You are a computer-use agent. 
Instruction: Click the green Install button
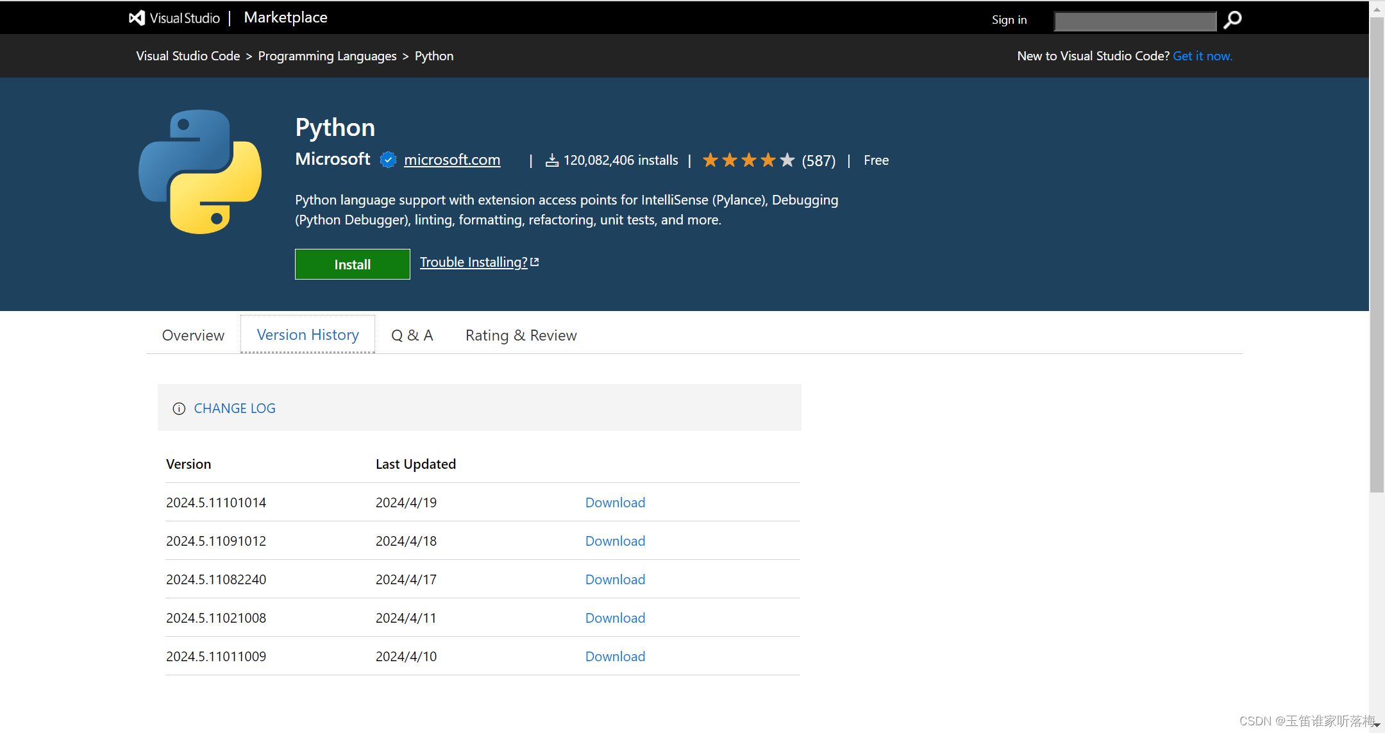tap(353, 264)
